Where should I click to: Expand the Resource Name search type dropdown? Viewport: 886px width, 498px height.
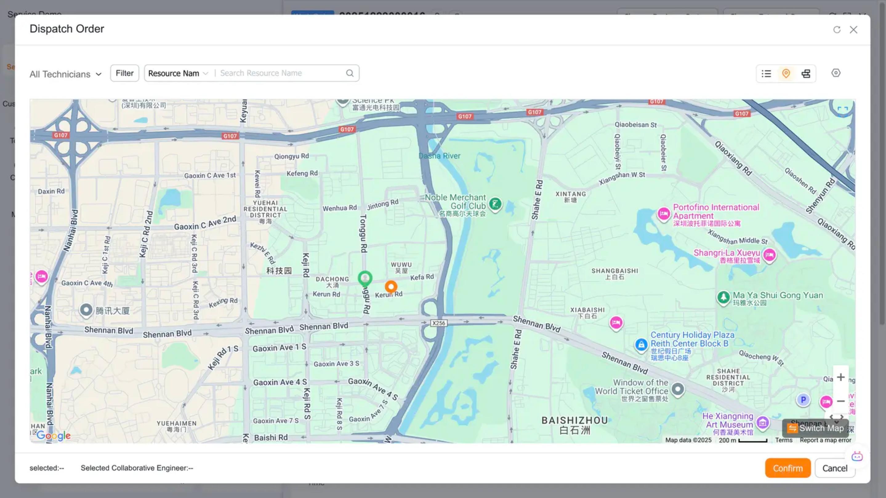click(x=178, y=73)
